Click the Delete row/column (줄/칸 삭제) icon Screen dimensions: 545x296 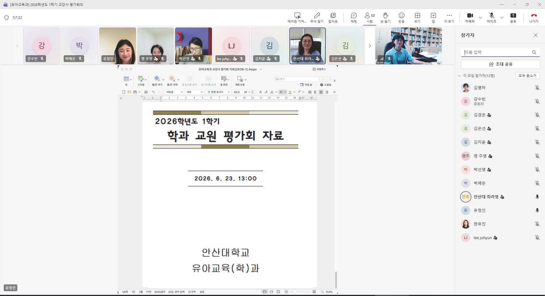[172, 80]
